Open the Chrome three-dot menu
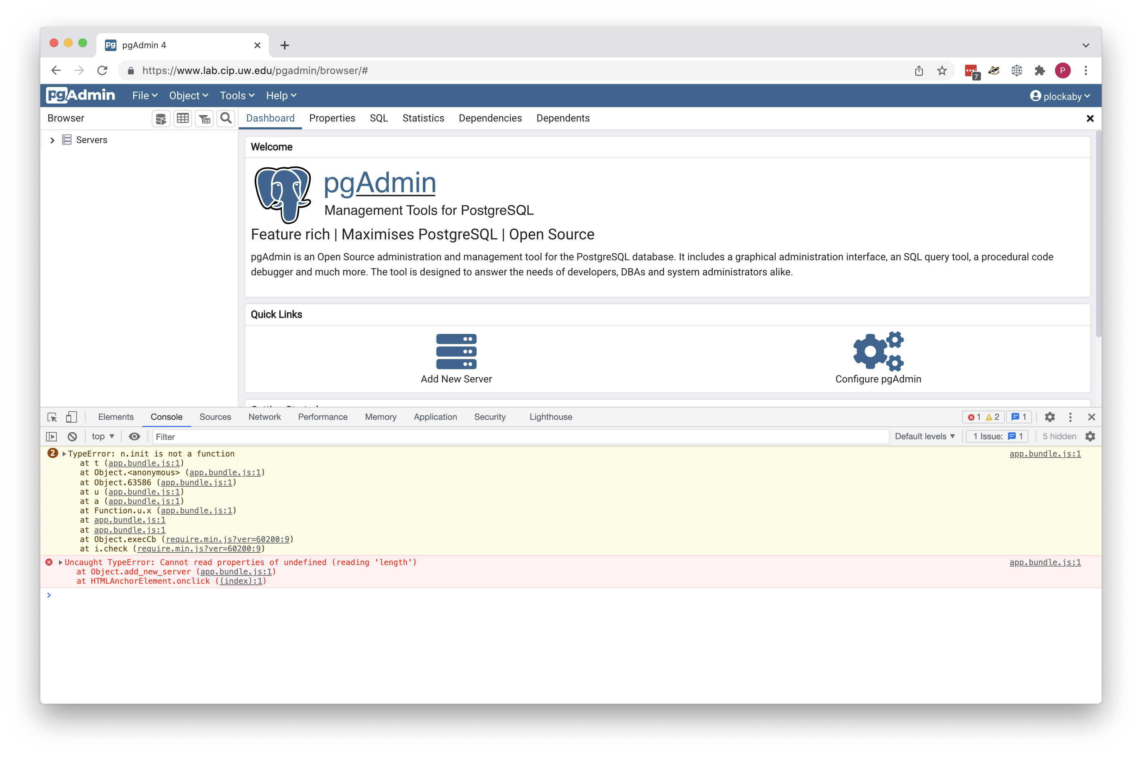This screenshot has height=757, width=1142. tap(1086, 71)
